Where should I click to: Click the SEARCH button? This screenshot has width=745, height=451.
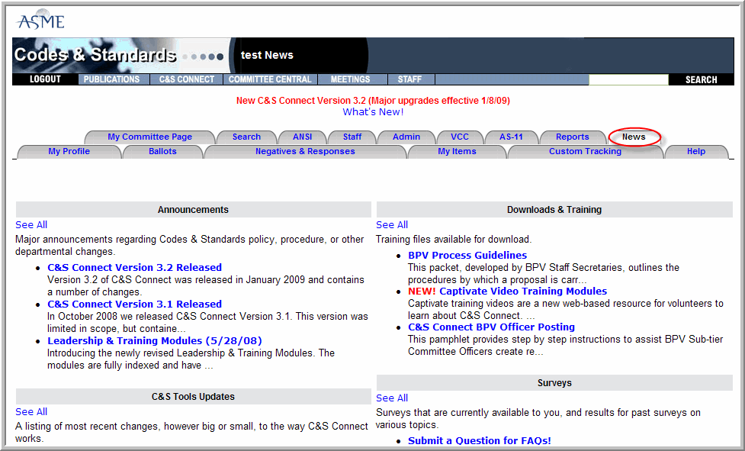pos(701,80)
